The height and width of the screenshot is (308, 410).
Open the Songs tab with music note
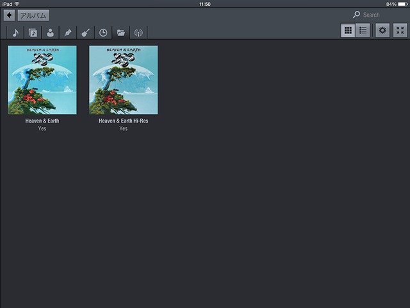(15, 33)
